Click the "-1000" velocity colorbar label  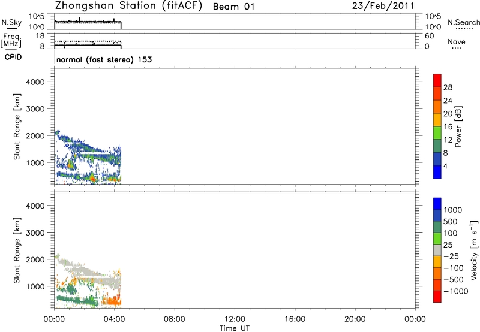click(455, 291)
